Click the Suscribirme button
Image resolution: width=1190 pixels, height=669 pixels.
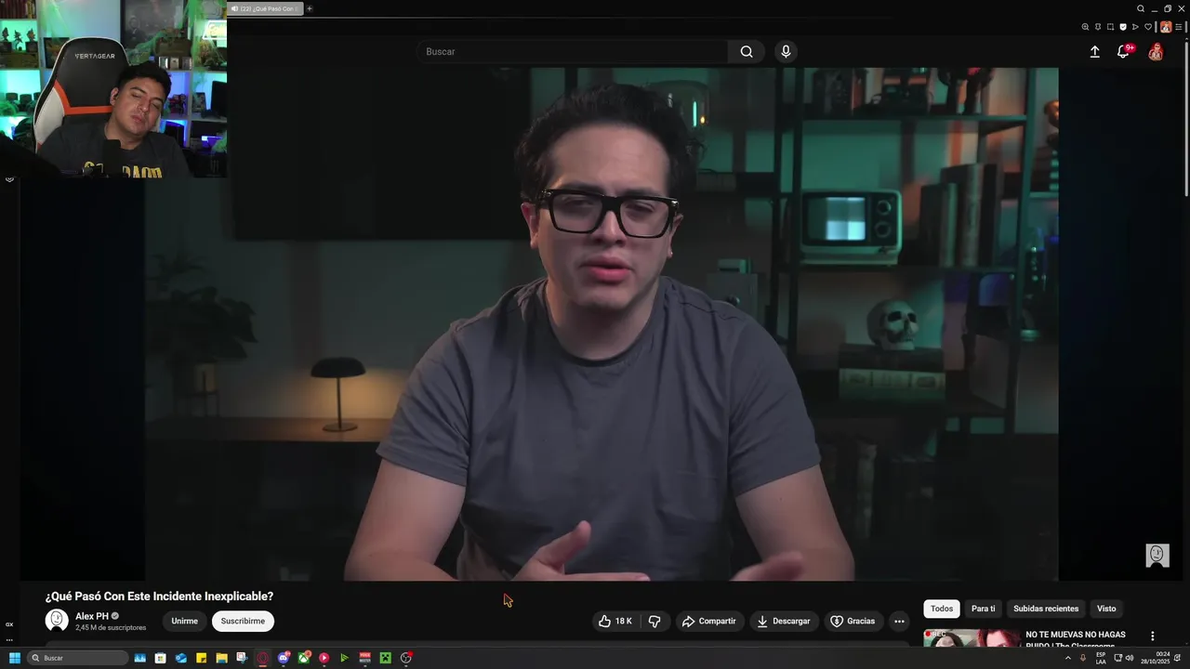[x=243, y=621]
